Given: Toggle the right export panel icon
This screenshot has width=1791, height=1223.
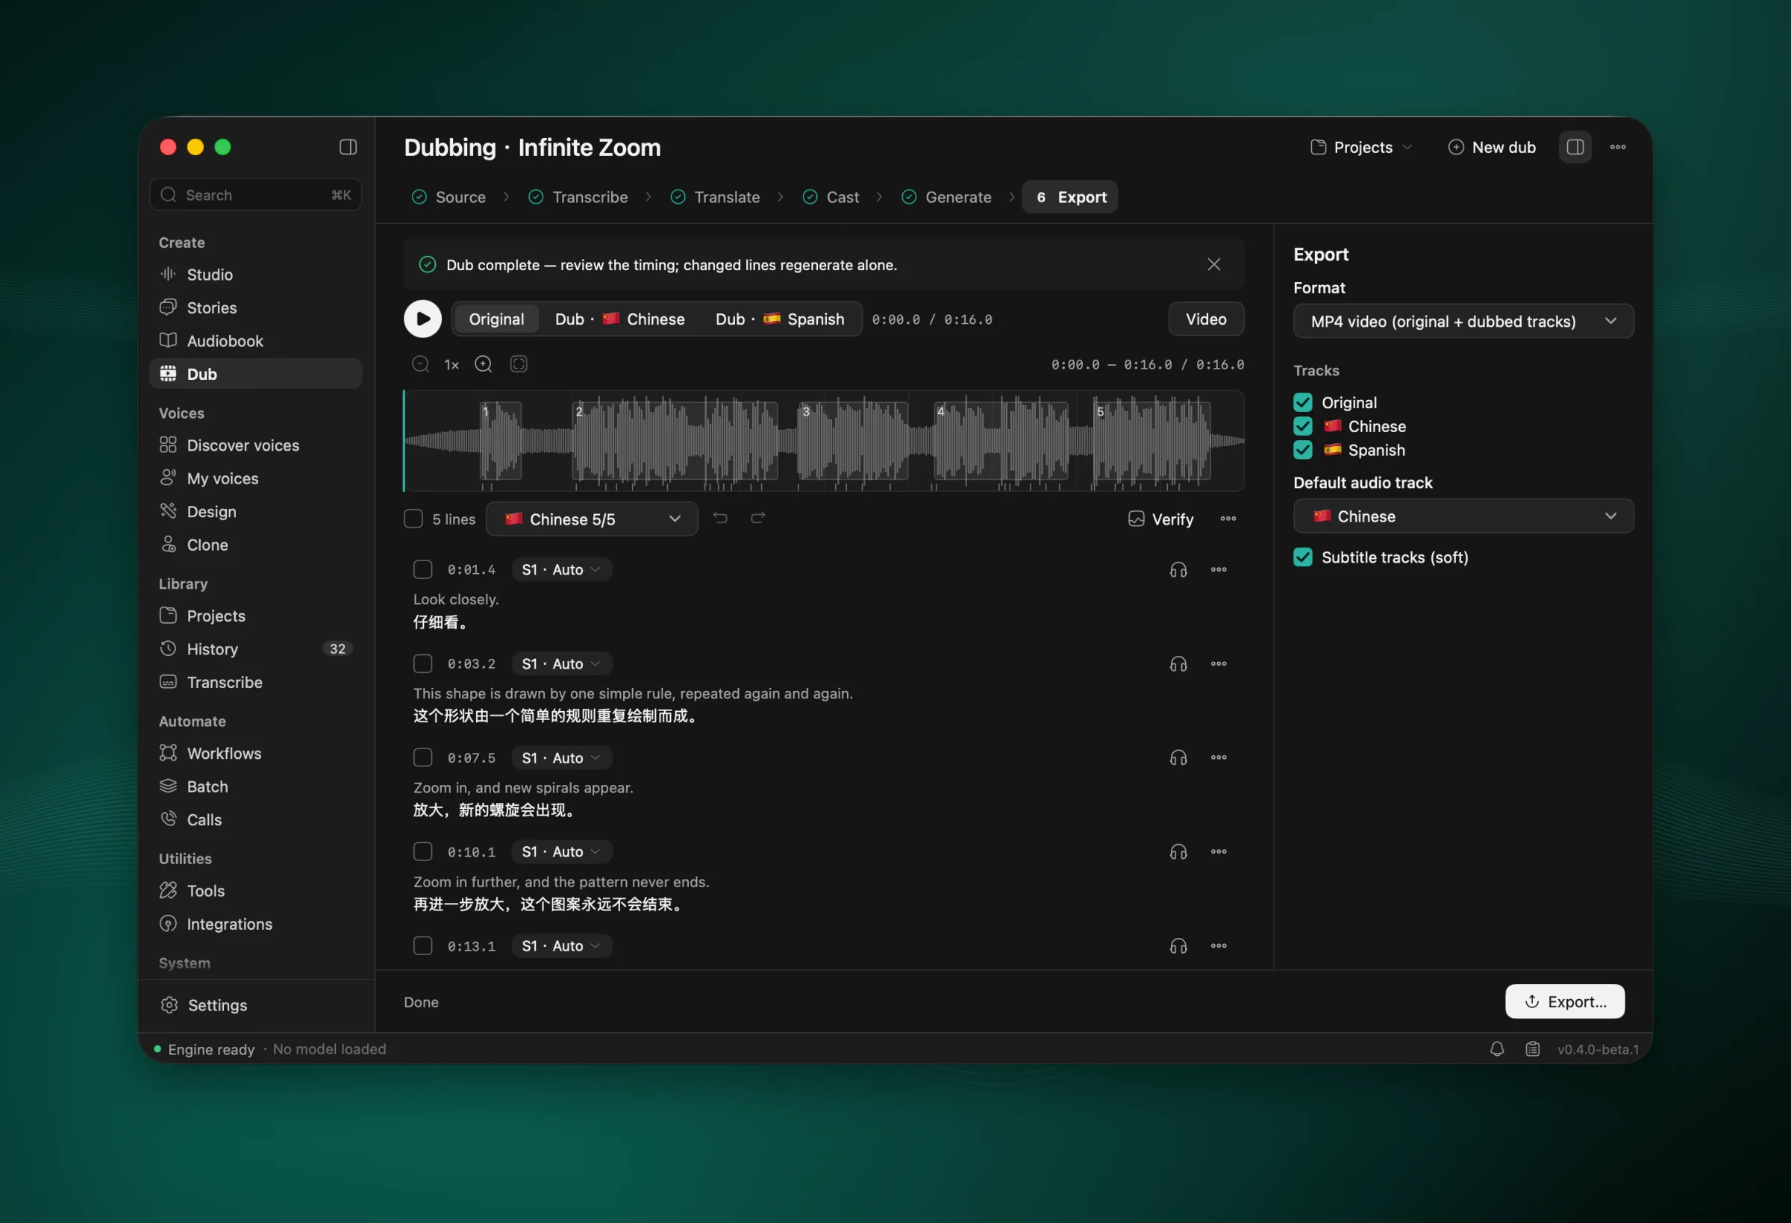Looking at the screenshot, I should [x=1575, y=146].
